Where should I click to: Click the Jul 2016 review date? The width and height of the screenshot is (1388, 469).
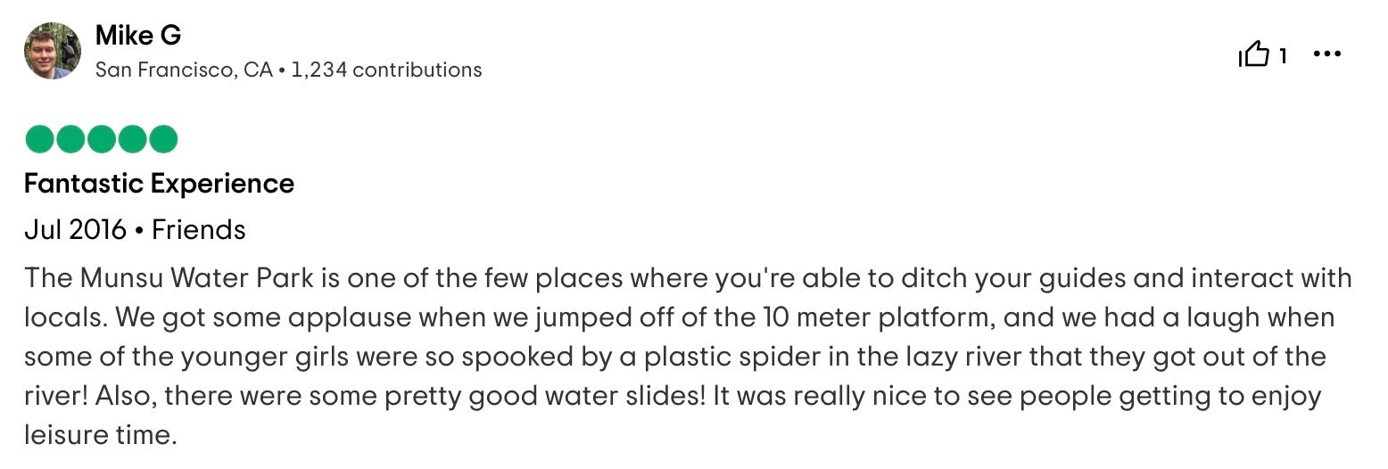click(x=75, y=230)
